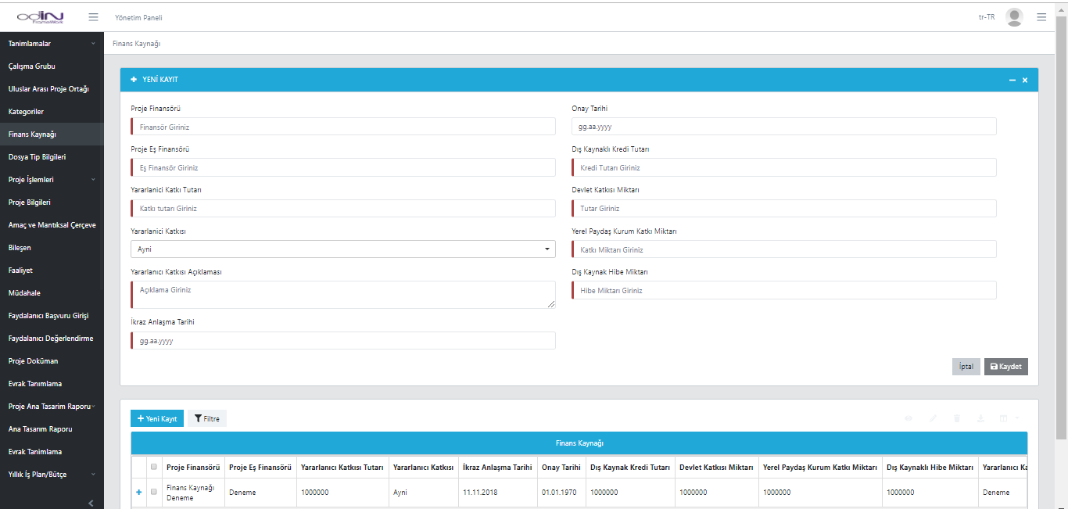The height and width of the screenshot is (509, 1068).
Task: Tick the select-all checkbox in the table header
Action: coord(154,468)
